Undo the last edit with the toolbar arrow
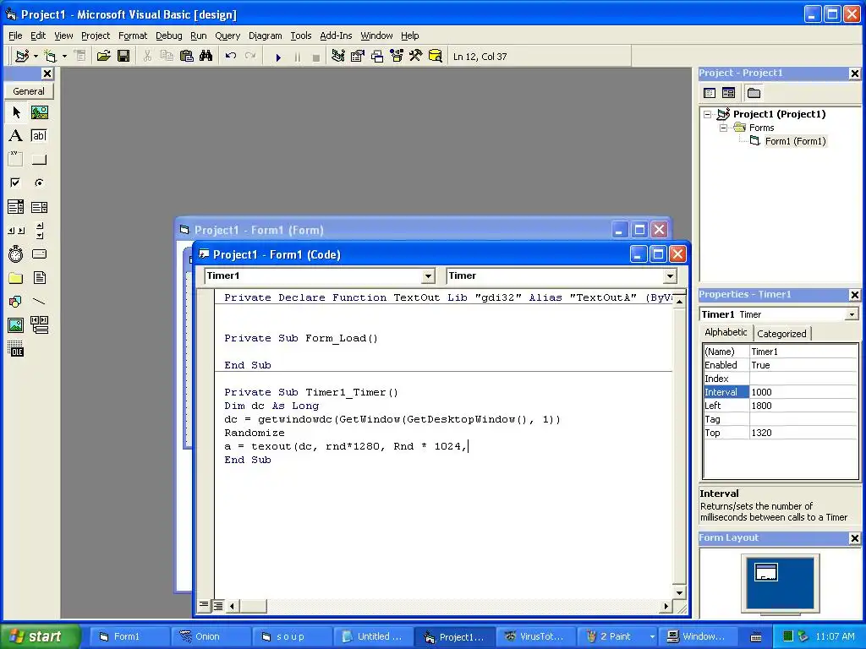The width and height of the screenshot is (866, 649). point(231,57)
